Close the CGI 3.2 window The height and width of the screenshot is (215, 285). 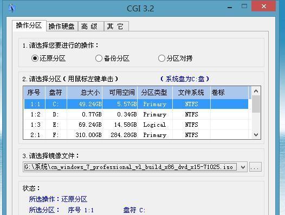point(263,6)
